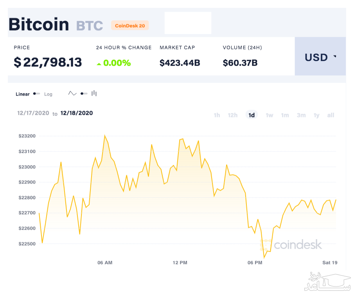Viewport: 354px width, 294px height.
Task: Click the Coindesk watermark logo
Action: 291,245
